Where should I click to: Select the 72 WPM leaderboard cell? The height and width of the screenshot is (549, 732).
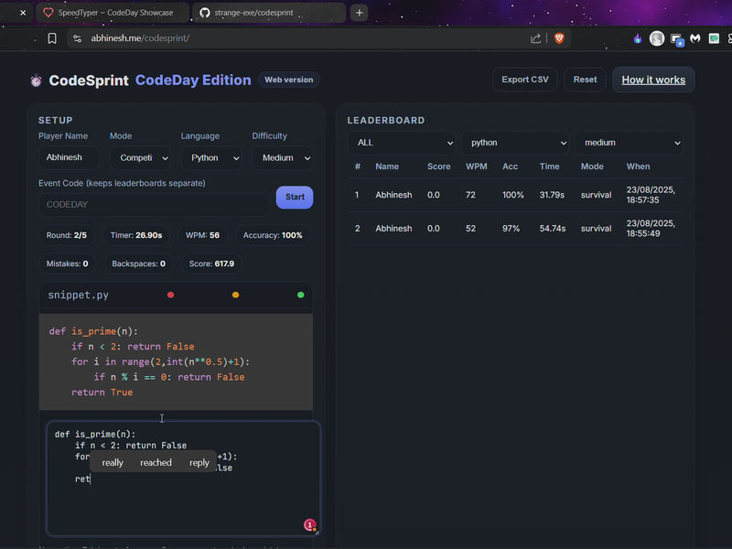470,195
